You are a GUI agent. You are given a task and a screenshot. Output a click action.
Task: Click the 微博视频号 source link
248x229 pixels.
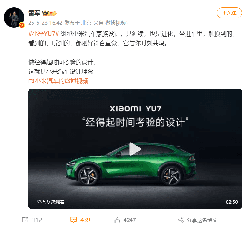(118, 23)
